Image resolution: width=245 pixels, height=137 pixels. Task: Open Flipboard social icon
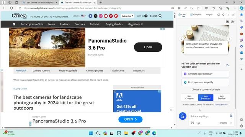[x=116, y=16]
